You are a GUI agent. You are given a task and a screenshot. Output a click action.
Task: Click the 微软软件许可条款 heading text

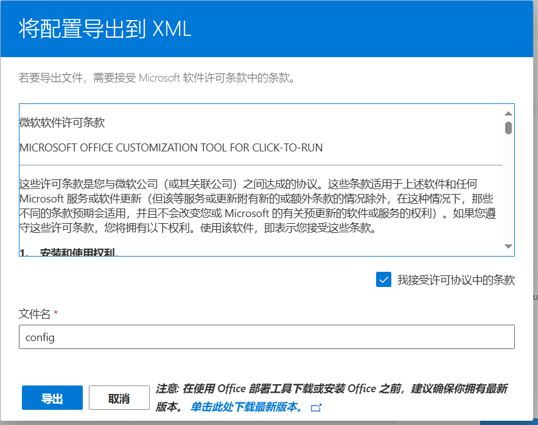pos(62,122)
